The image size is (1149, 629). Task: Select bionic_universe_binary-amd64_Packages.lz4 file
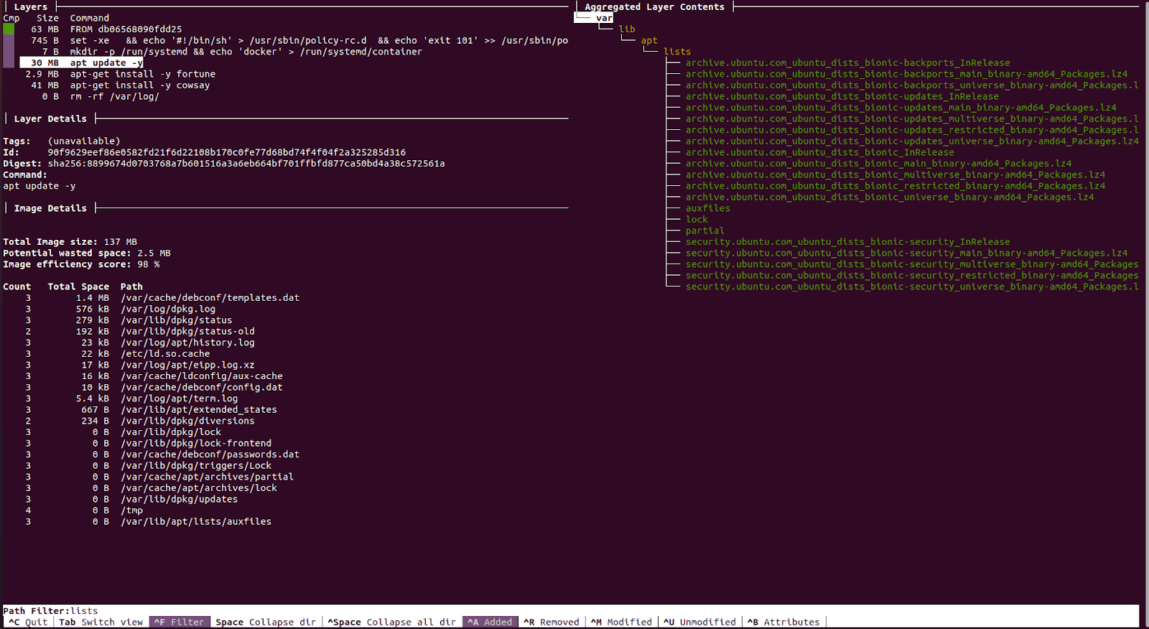click(x=889, y=197)
